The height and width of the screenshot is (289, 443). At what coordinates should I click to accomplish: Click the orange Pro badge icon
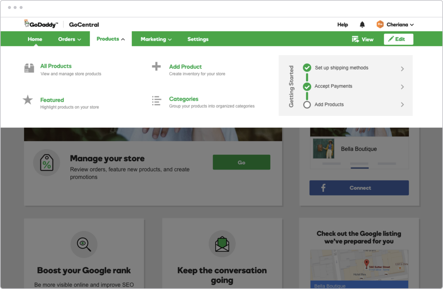[380, 24]
